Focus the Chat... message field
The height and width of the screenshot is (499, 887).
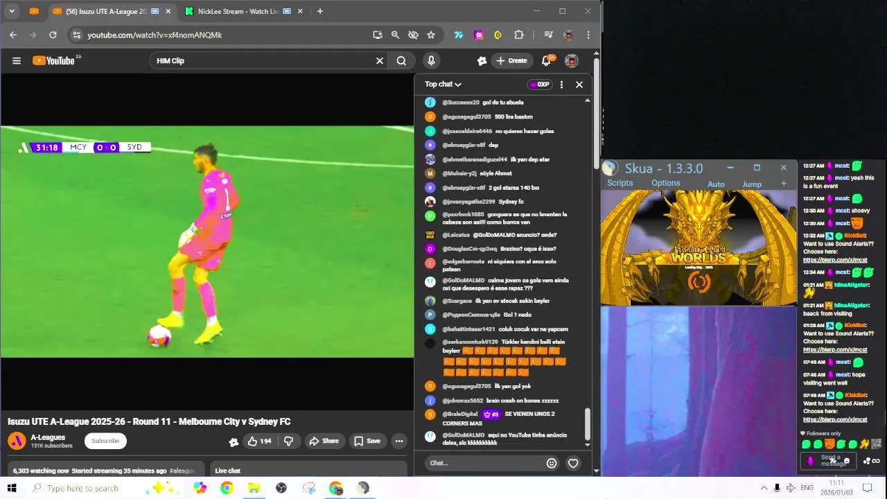pos(484,463)
